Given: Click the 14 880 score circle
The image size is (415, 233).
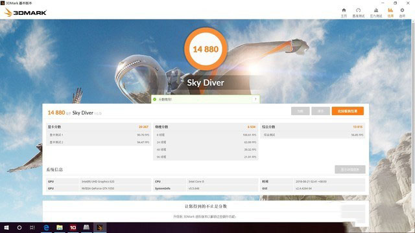Looking at the screenshot, I should (206, 49).
